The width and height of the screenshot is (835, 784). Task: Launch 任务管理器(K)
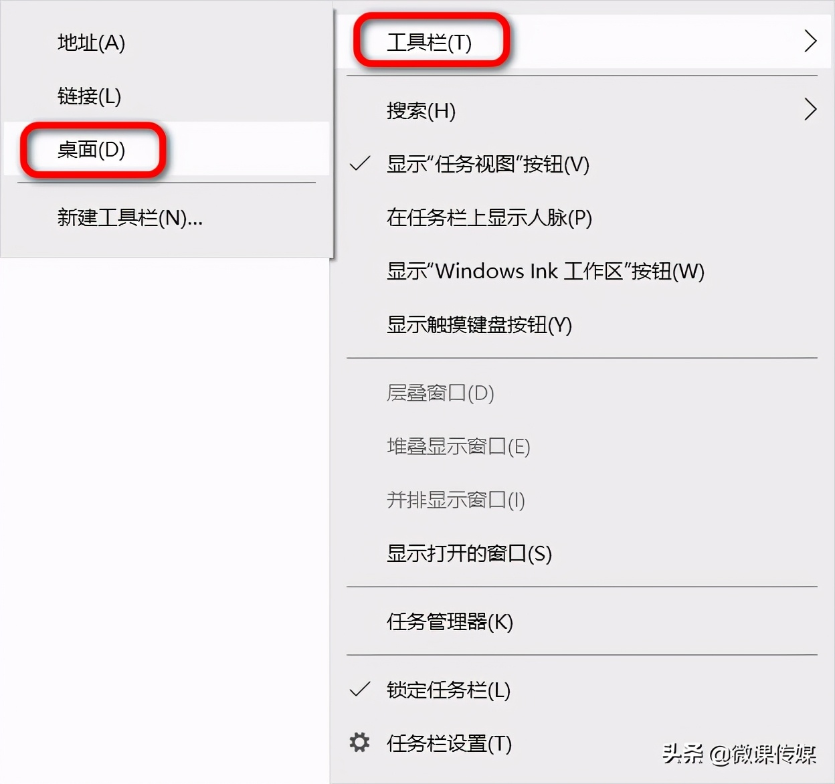450,621
